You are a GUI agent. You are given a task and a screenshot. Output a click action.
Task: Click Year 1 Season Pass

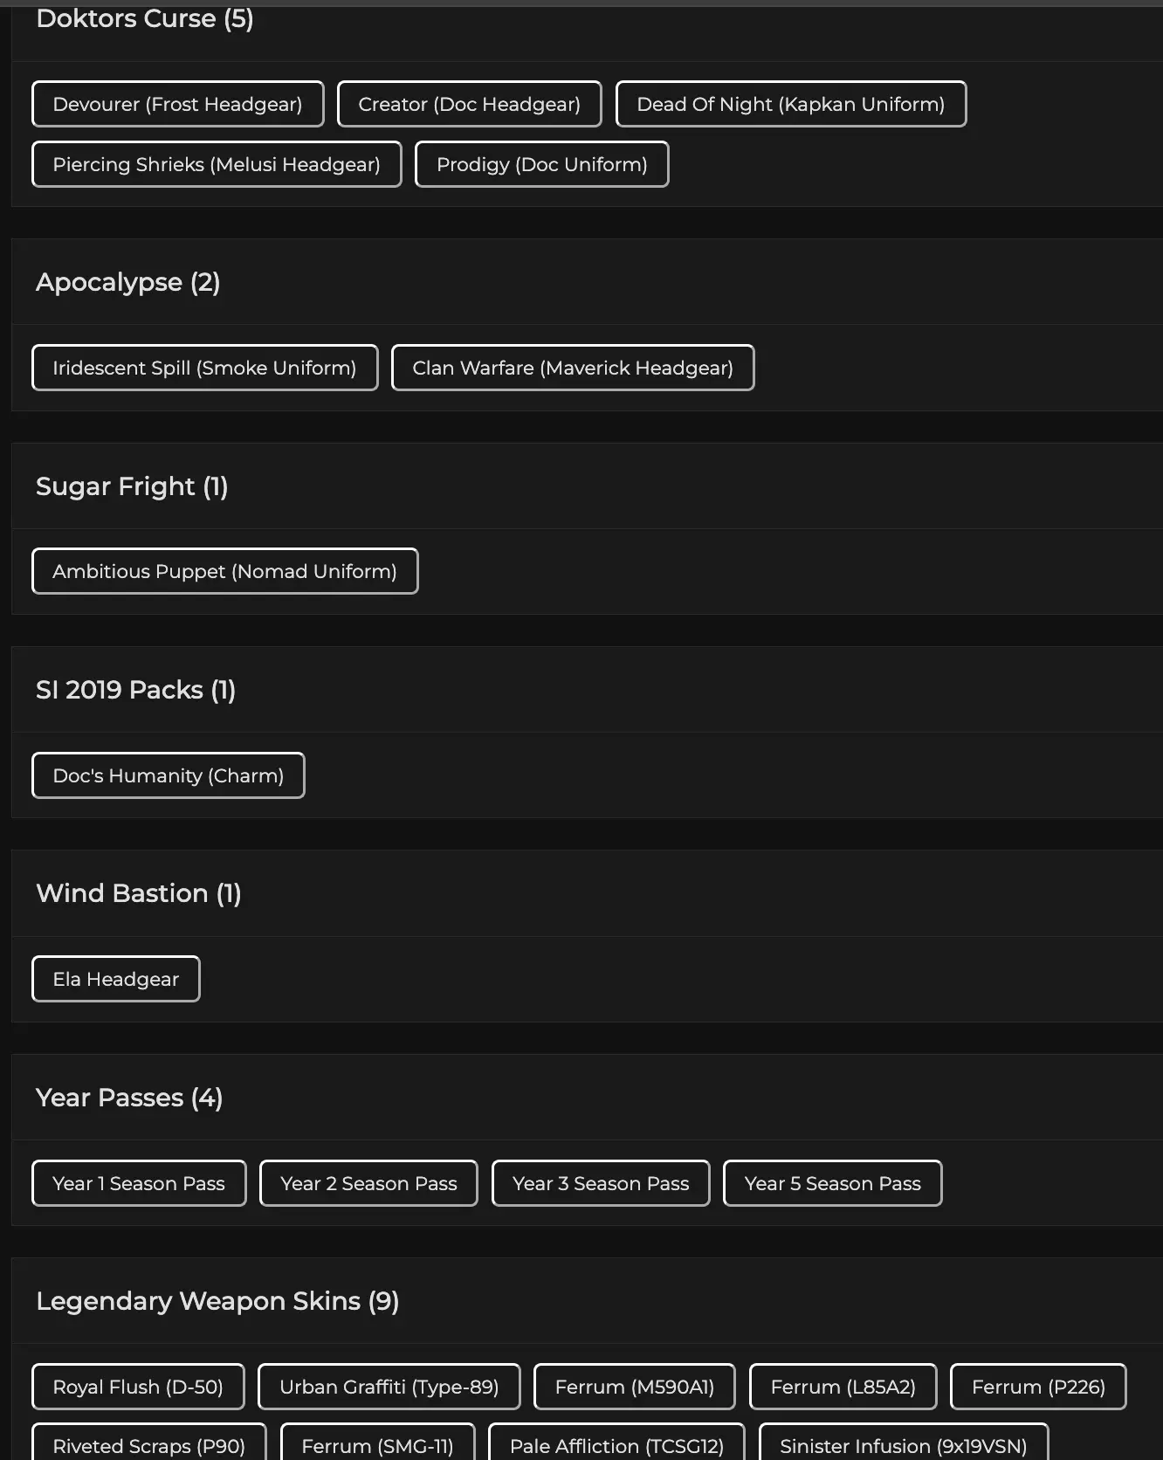coord(139,1183)
